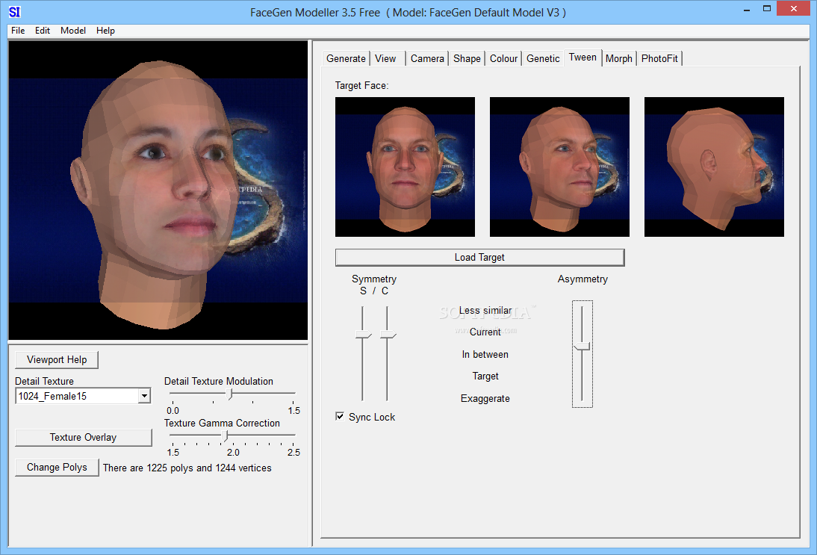The height and width of the screenshot is (555, 817).
Task: Select the profile view target face thumbnail
Action: [714, 167]
